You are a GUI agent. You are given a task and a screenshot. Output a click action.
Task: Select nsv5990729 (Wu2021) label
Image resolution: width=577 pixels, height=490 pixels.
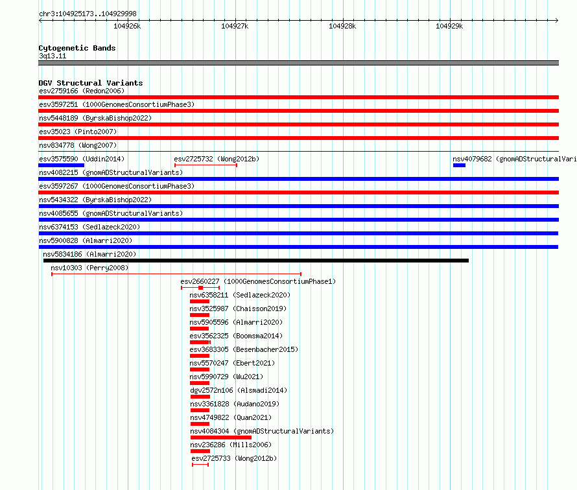(226, 377)
